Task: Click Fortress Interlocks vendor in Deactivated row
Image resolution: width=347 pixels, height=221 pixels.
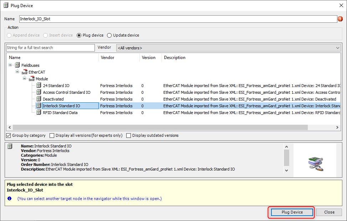Action: click(x=116, y=99)
